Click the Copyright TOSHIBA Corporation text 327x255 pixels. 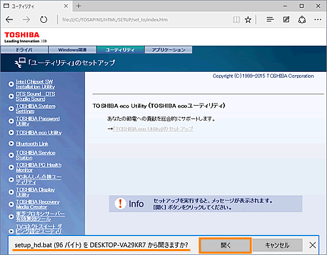click(264, 76)
